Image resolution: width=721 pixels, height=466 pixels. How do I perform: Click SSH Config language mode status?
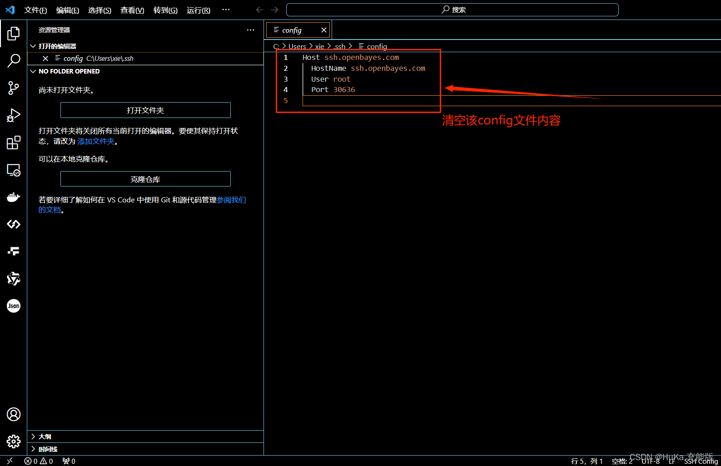[x=701, y=461]
